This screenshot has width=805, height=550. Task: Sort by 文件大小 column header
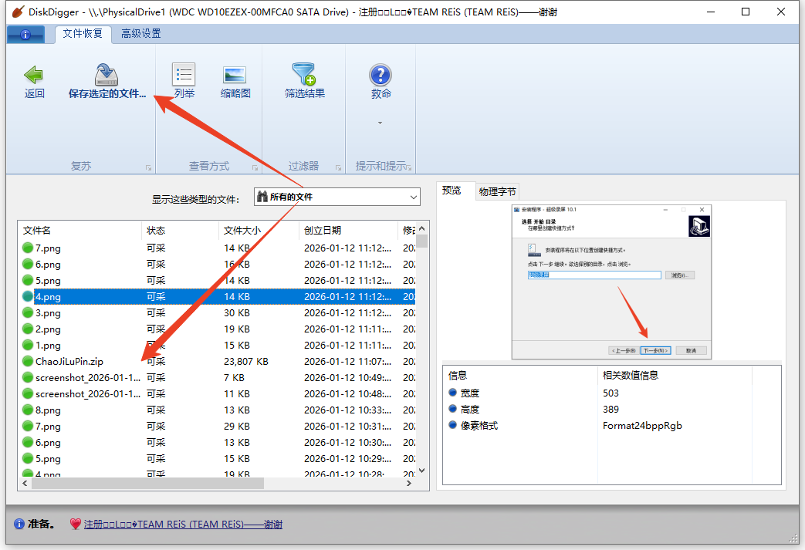242,231
